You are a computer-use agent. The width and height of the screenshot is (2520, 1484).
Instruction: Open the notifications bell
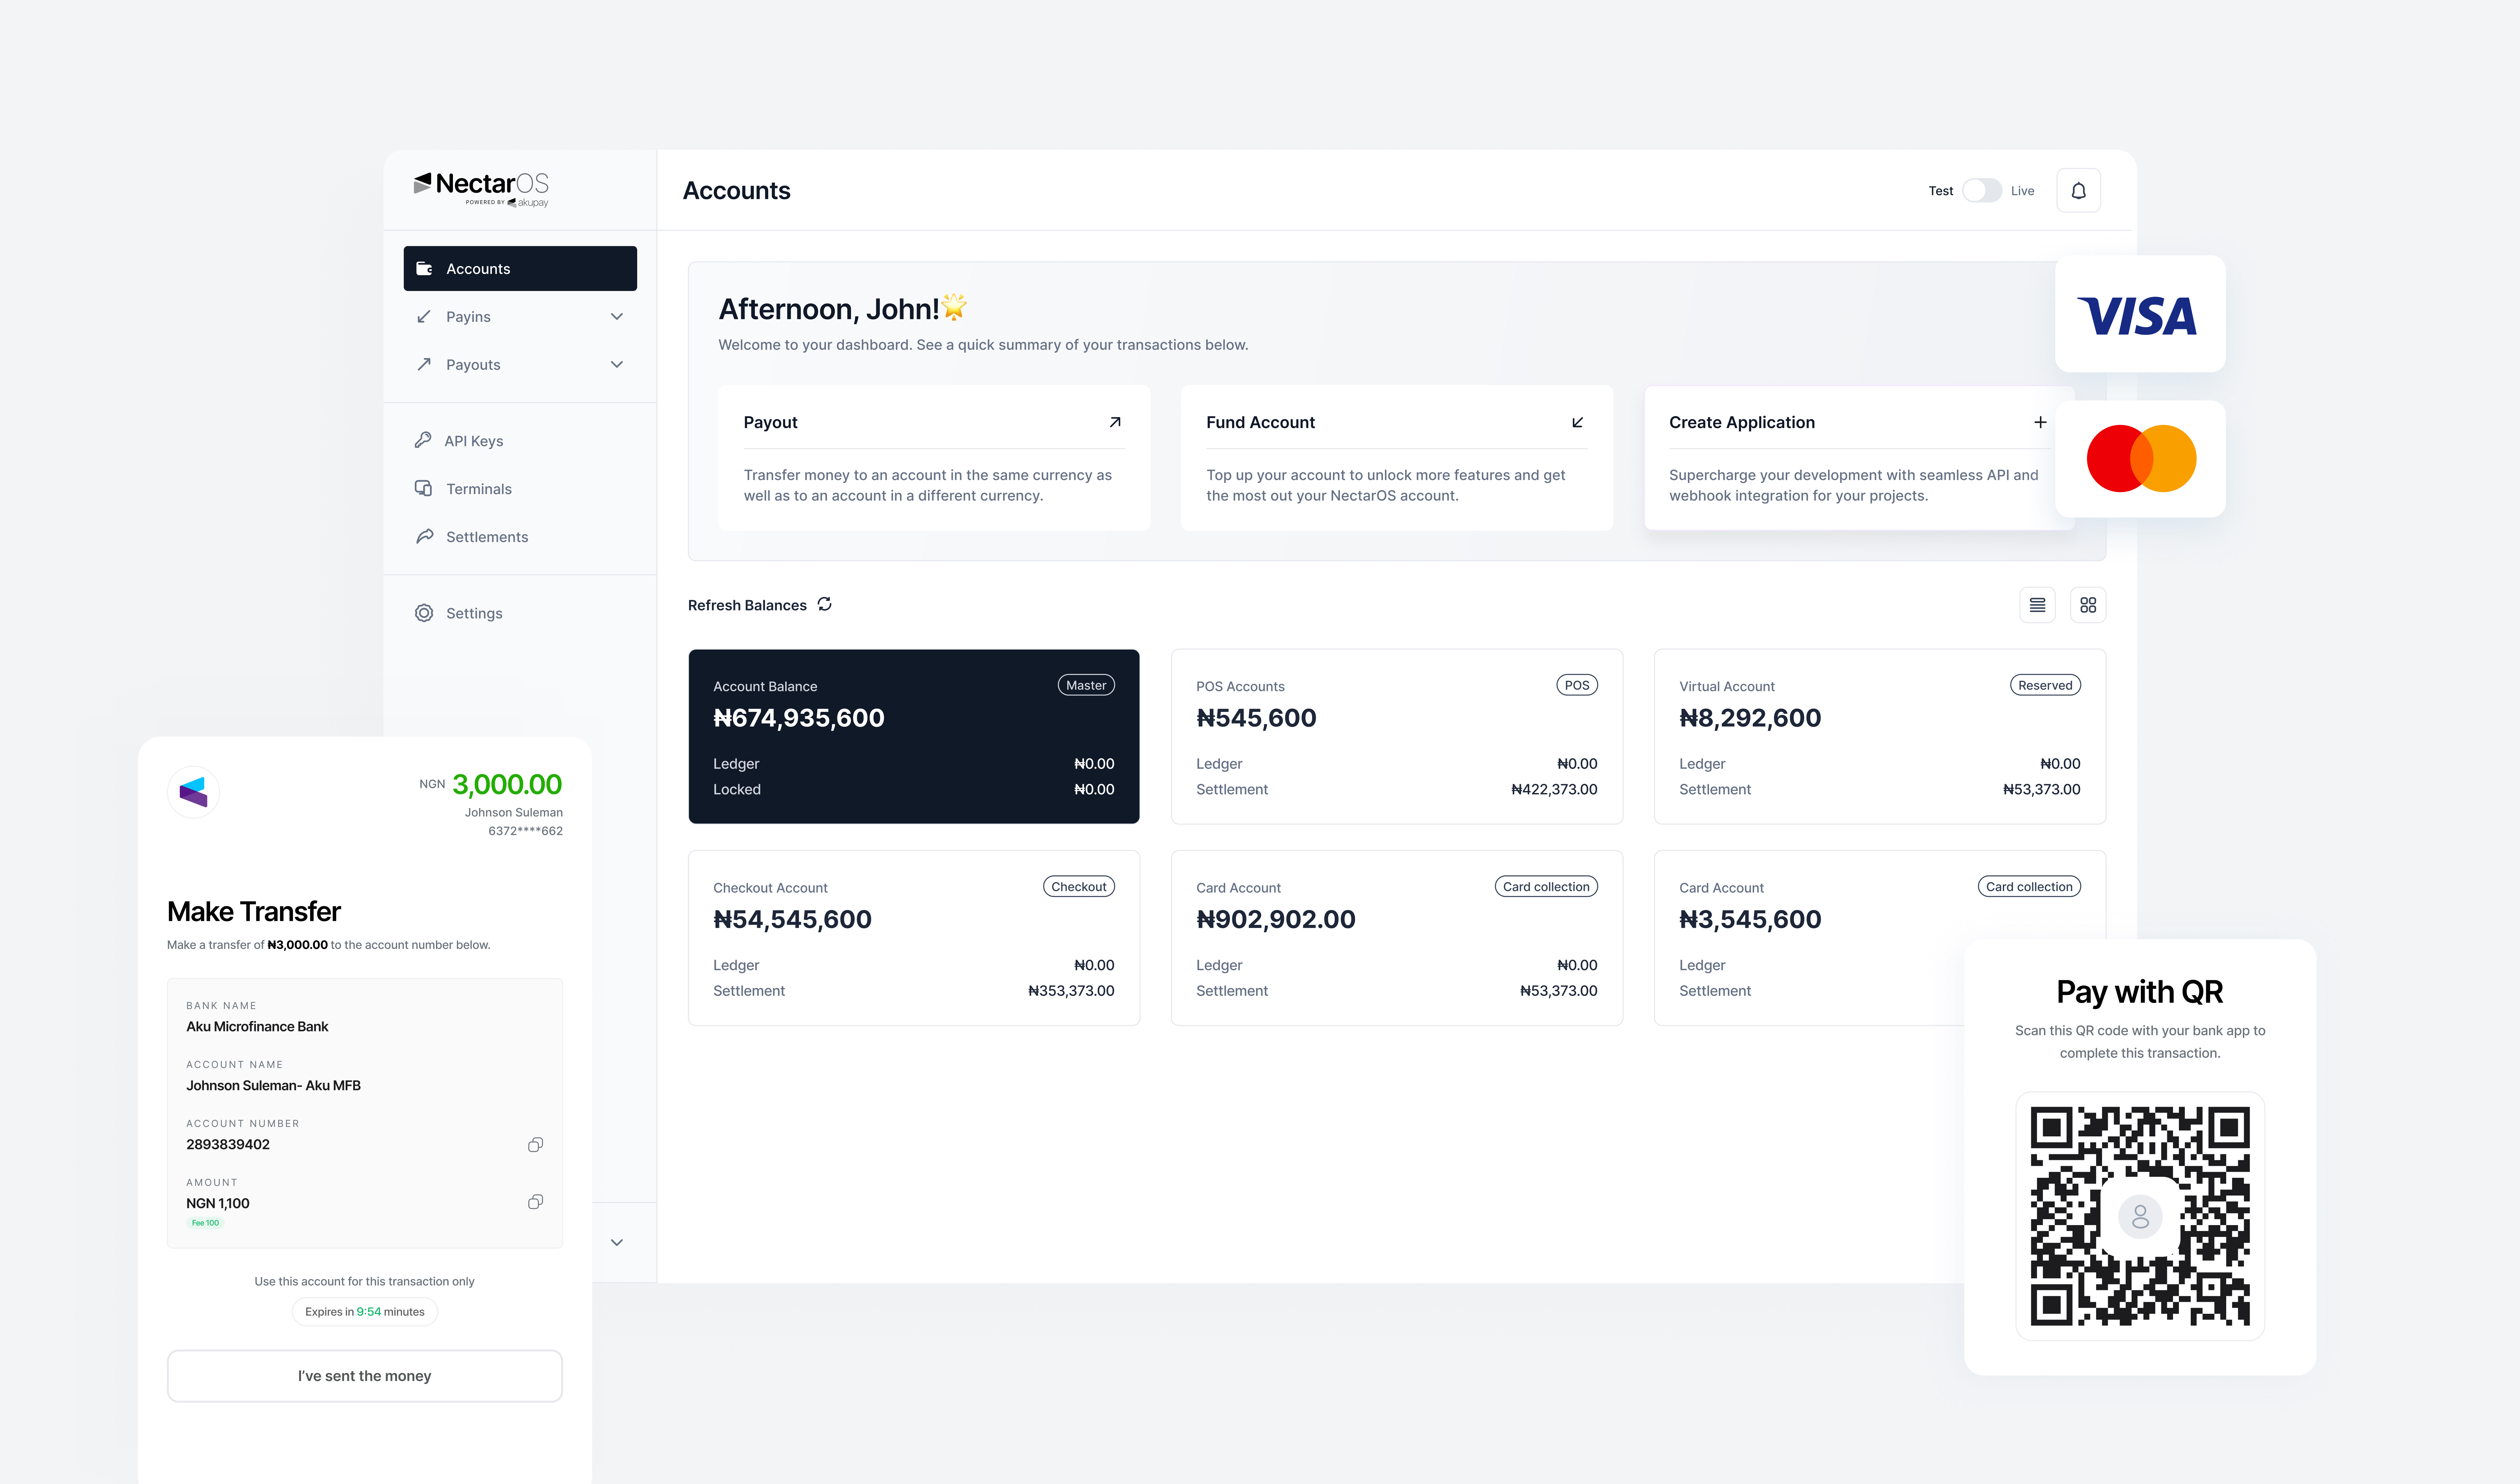click(x=2078, y=190)
